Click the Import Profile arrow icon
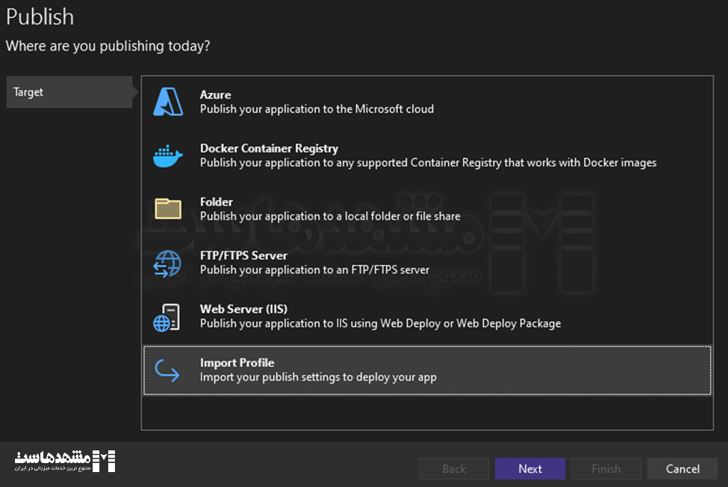 pyautogui.click(x=167, y=370)
